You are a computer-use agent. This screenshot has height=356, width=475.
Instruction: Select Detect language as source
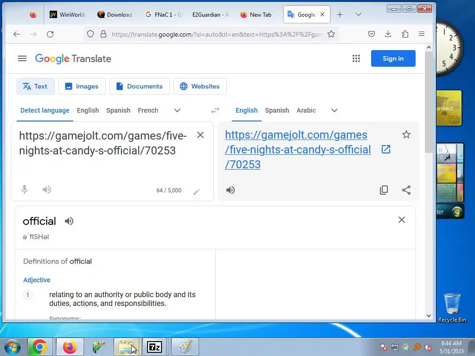click(45, 110)
